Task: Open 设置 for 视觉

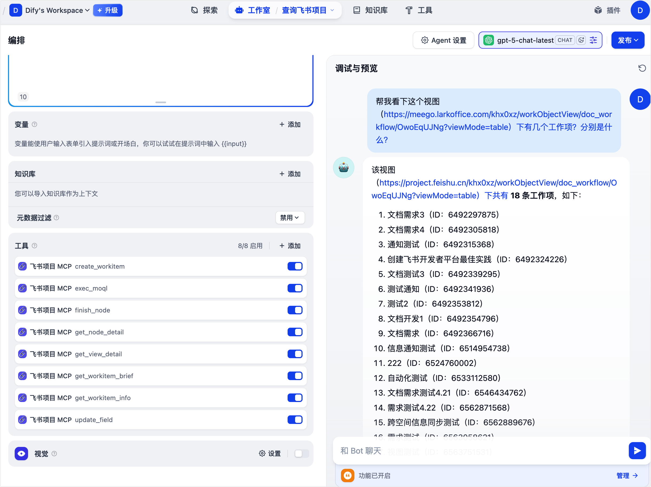Action: (x=270, y=454)
